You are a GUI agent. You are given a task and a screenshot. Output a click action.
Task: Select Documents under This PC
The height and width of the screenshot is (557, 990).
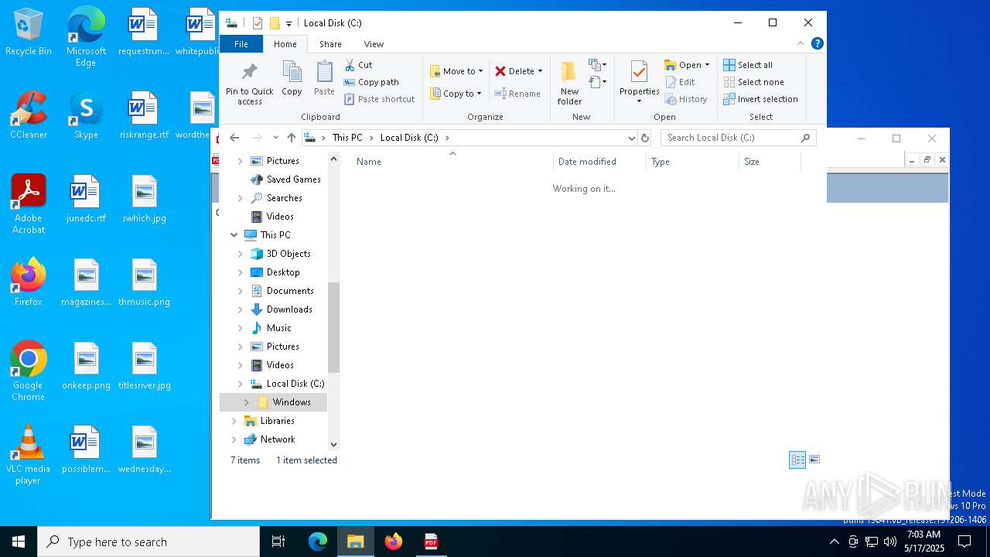click(290, 291)
